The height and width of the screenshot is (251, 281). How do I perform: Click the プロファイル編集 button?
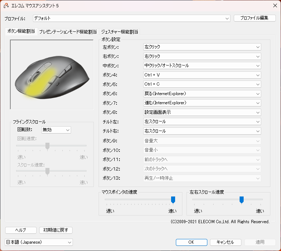click(x=255, y=18)
